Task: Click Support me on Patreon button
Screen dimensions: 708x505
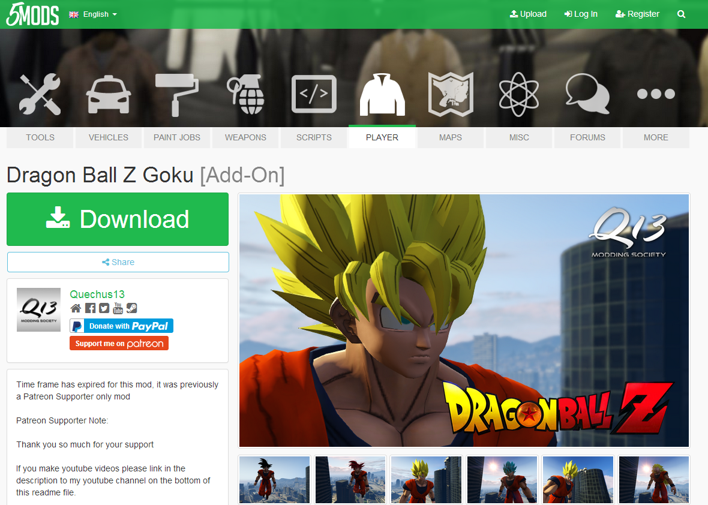Action: [x=119, y=344]
